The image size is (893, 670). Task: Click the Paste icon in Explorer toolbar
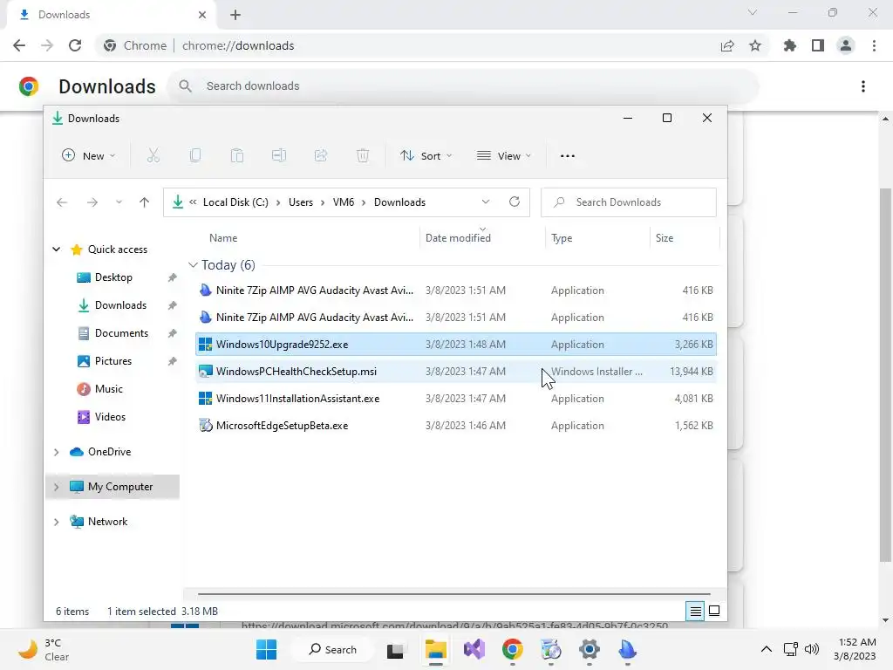point(237,155)
